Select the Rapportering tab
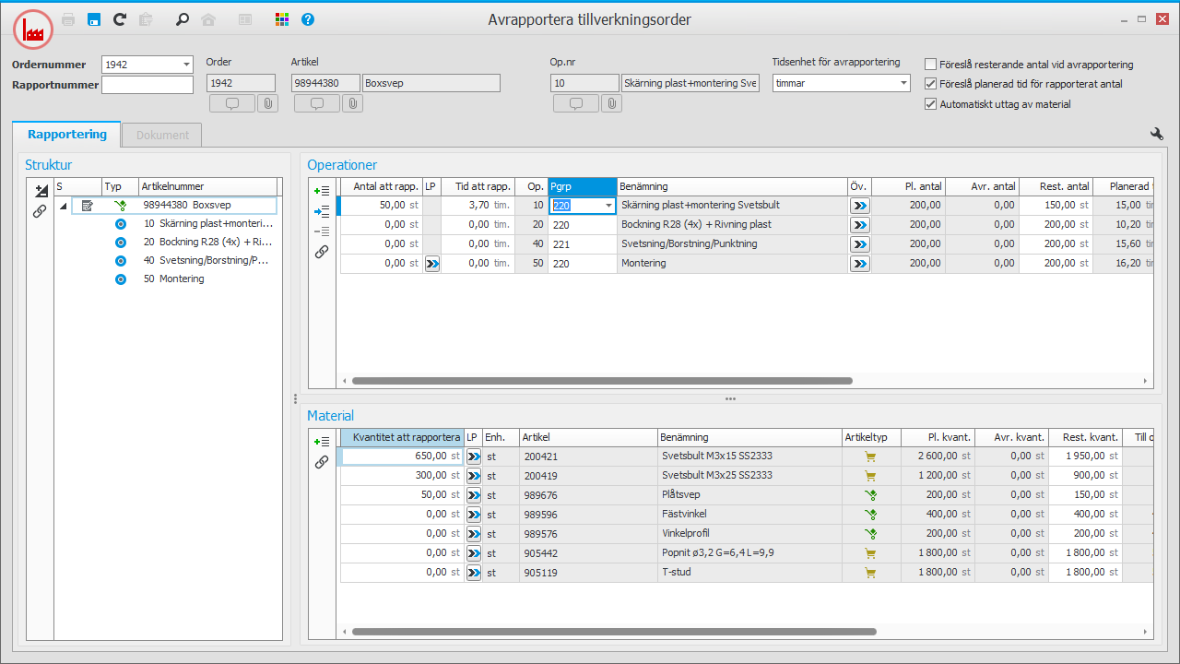Image resolution: width=1180 pixels, height=664 pixels. pyautogui.click(x=66, y=135)
